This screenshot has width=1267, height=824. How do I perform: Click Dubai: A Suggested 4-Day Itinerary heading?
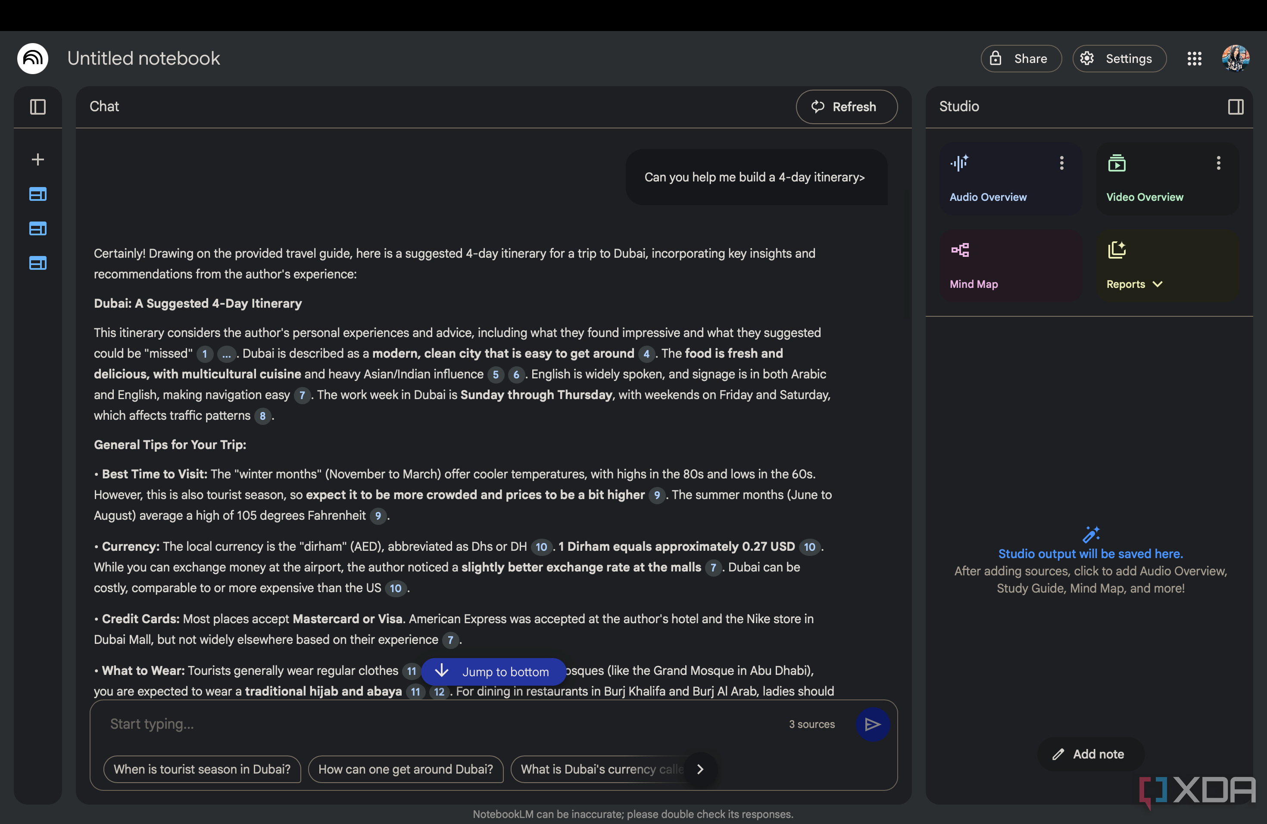tap(198, 303)
